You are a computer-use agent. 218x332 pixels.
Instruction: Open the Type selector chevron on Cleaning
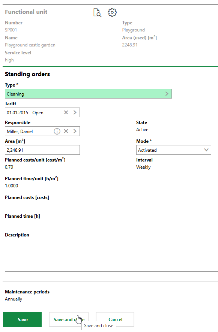[167, 93]
